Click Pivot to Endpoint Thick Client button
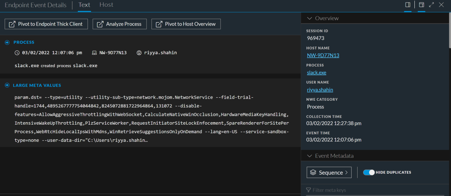The image size is (451, 196). pyautogui.click(x=46, y=24)
